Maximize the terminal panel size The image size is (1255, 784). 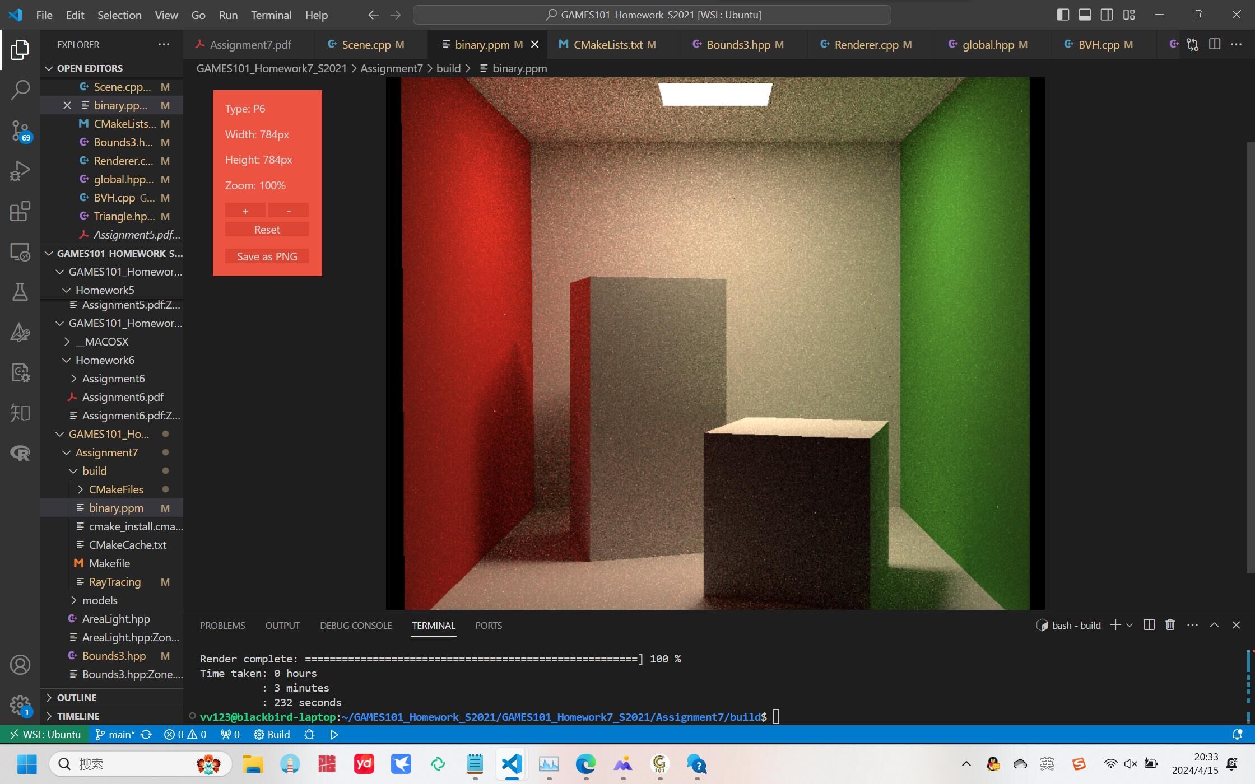(1214, 625)
